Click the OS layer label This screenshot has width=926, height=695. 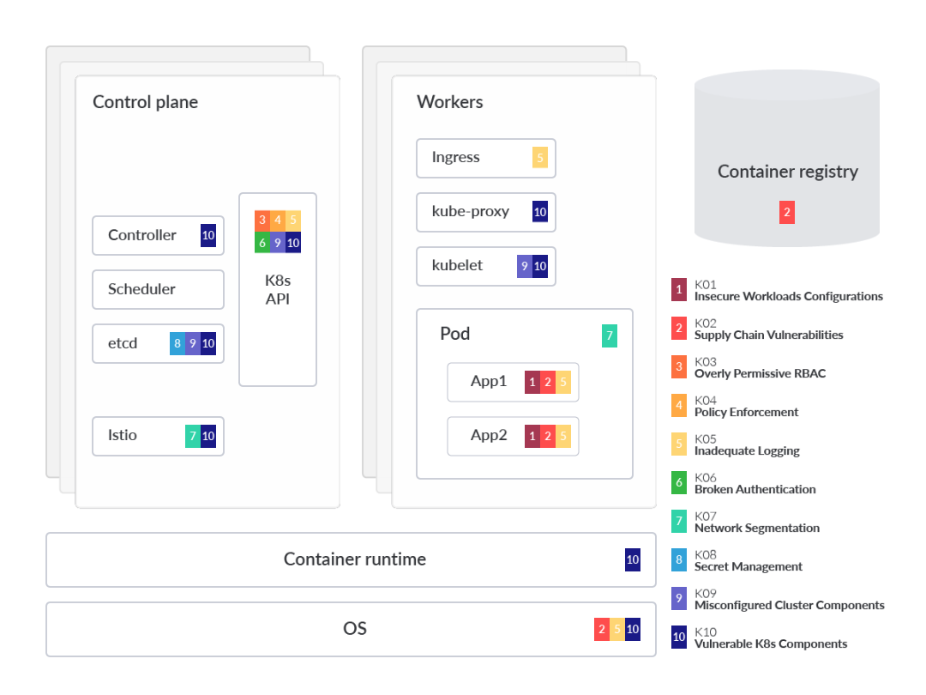(x=355, y=629)
